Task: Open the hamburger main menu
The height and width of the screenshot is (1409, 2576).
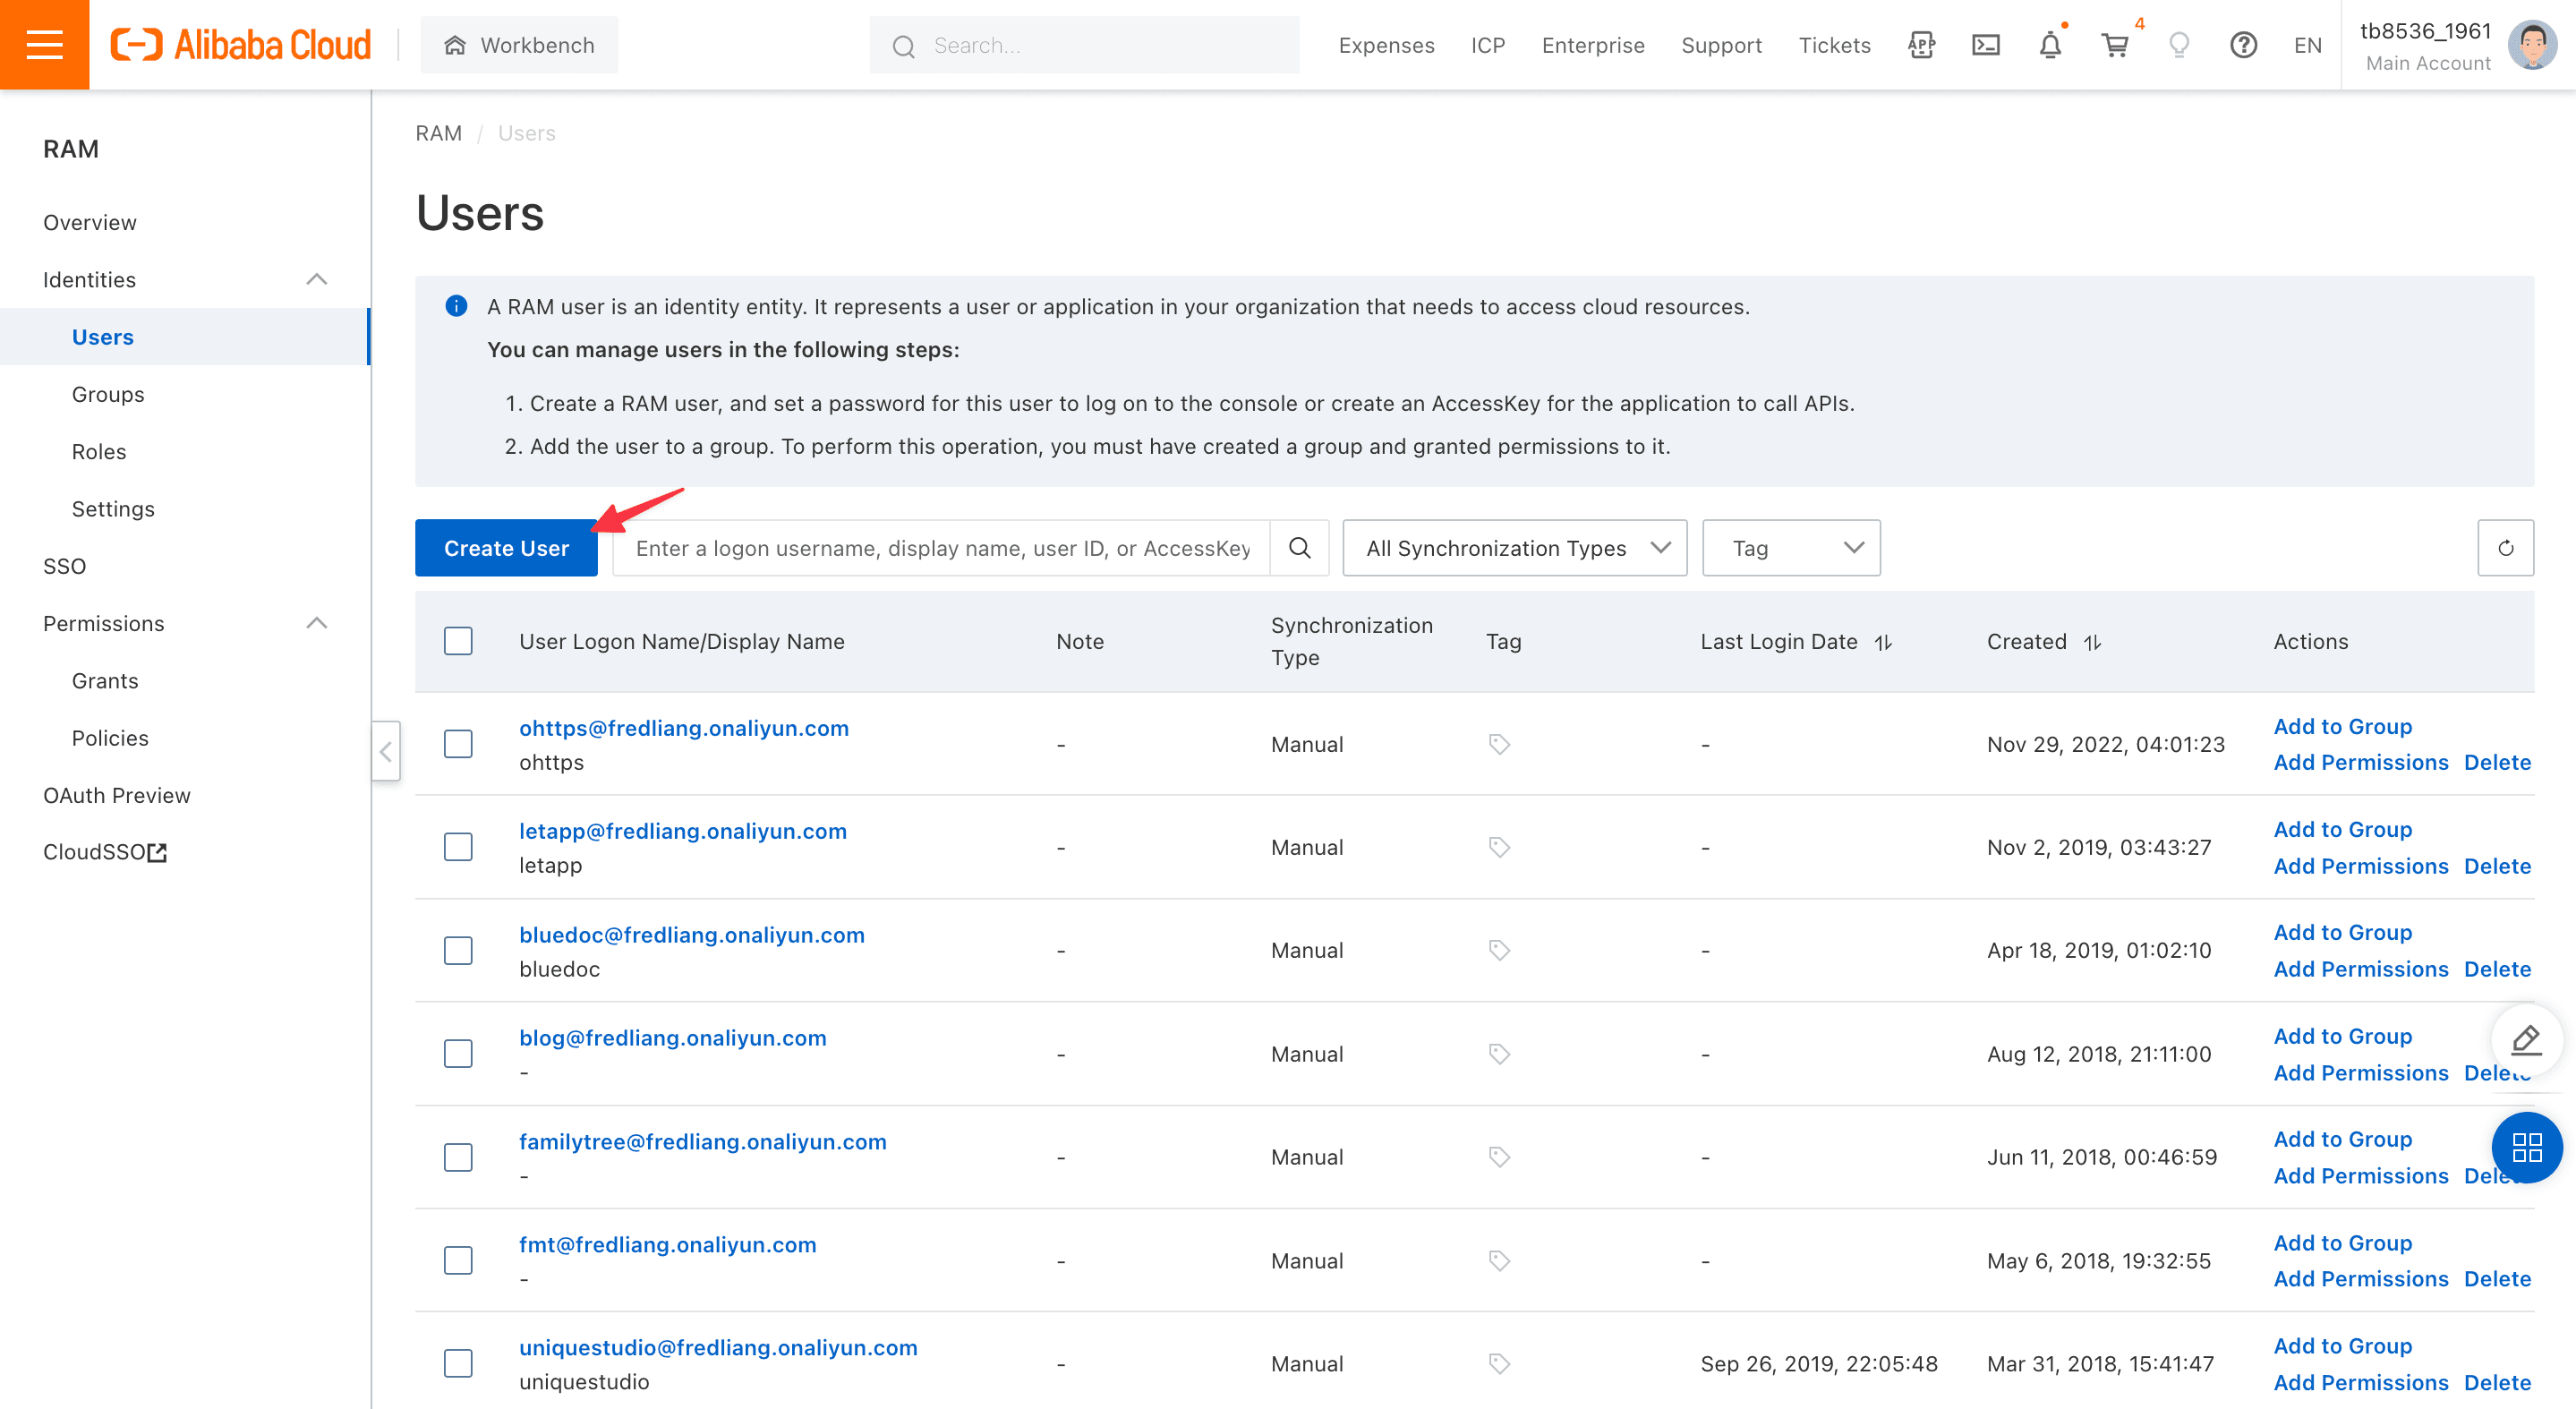Action: coord(44,45)
